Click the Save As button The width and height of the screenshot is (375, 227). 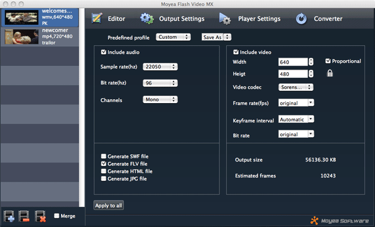tap(216, 37)
